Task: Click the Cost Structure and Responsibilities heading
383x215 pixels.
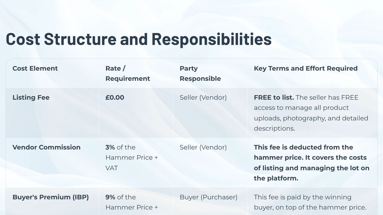Action: pyautogui.click(x=138, y=39)
